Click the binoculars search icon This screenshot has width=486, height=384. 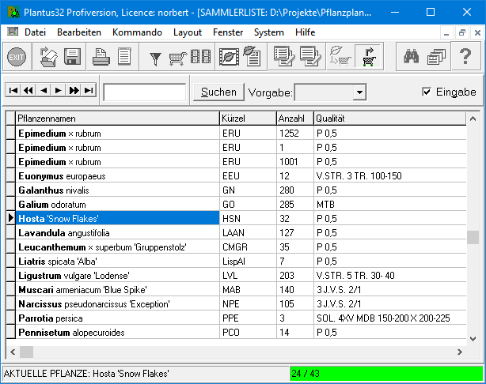tap(412, 57)
